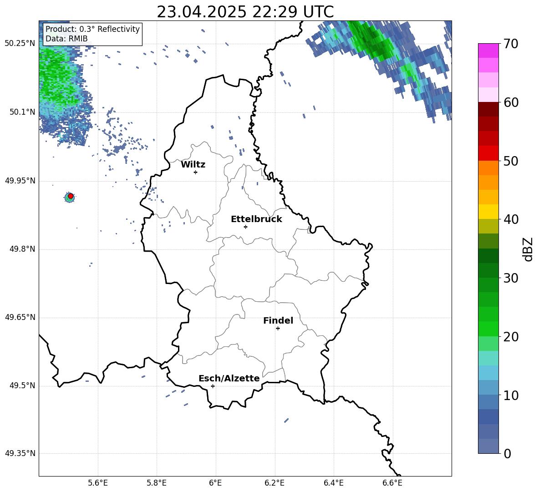Click the Esch/Alzette station cross marker

point(213,386)
